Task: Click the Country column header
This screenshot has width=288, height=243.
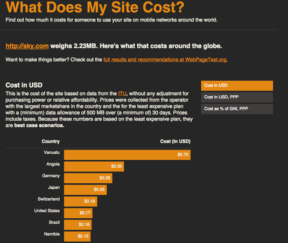Action: [51, 141]
